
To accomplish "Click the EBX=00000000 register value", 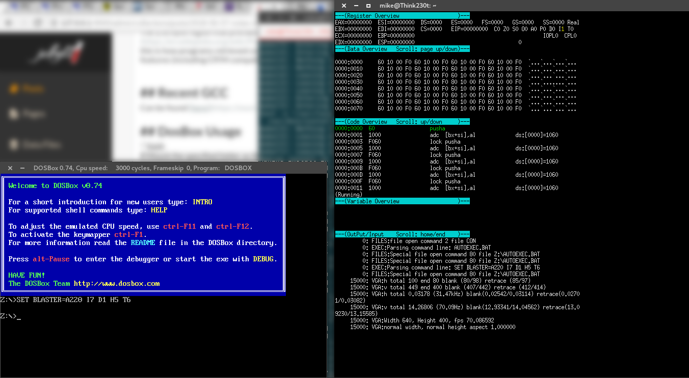I will coord(353,29).
